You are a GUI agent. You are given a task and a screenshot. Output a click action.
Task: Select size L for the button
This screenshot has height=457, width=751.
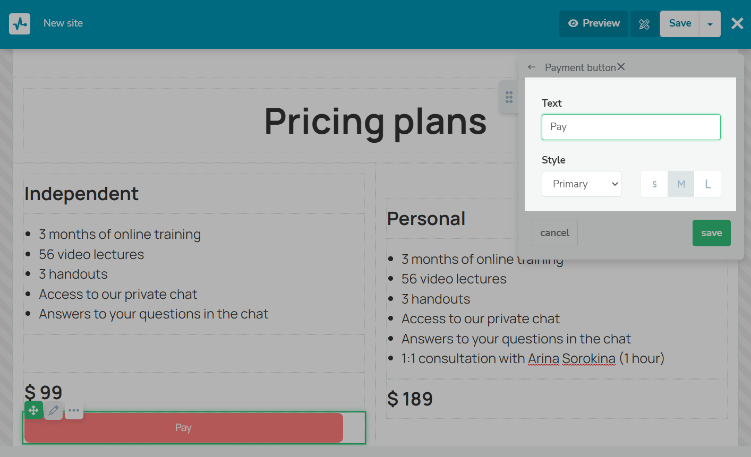point(707,184)
